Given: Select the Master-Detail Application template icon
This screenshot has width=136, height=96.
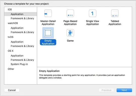Looking at the screenshot, I should point(48,13).
